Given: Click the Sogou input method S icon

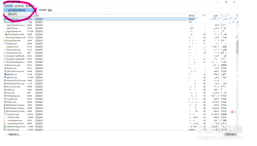Looking at the screenshot, I should 232,112.
